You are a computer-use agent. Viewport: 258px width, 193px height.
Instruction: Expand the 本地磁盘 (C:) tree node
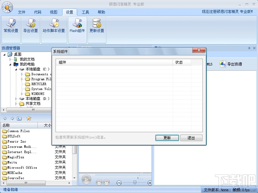coord(16,69)
